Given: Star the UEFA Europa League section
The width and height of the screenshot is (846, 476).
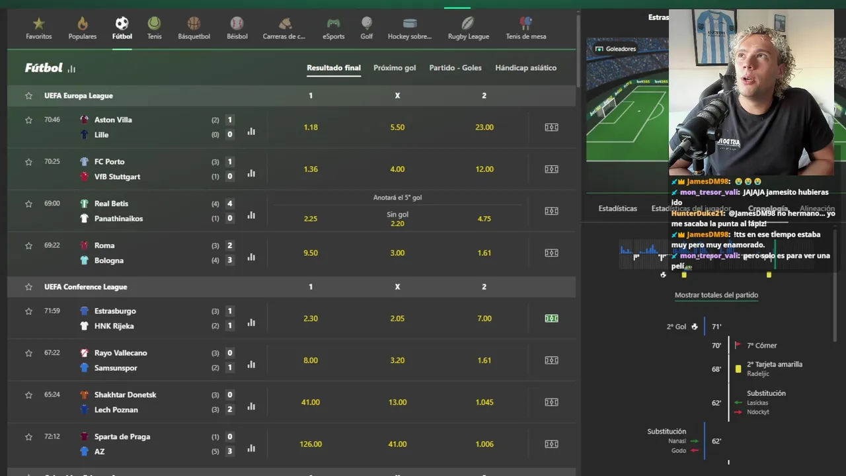Looking at the screenshot, I should click(28, 96).
